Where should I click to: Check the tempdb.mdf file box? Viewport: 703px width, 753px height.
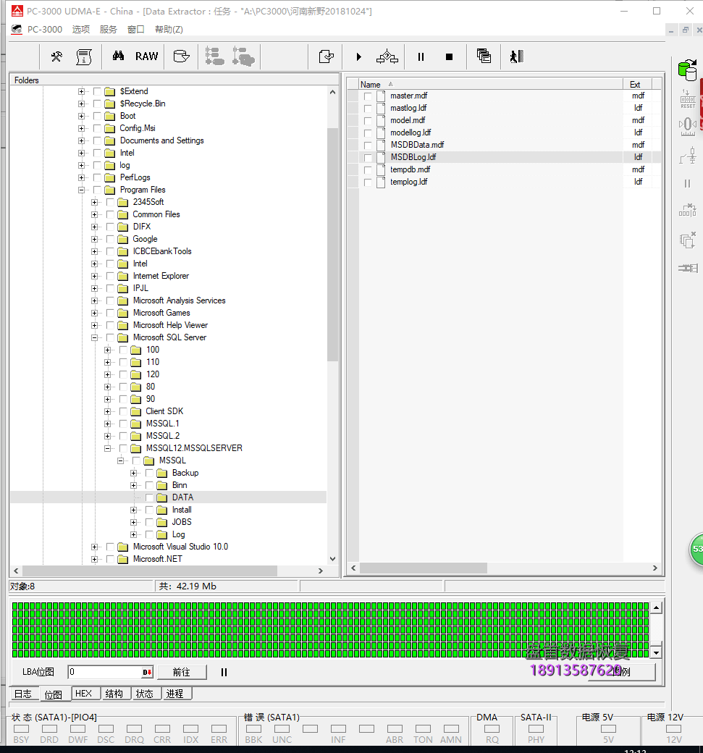368,170
